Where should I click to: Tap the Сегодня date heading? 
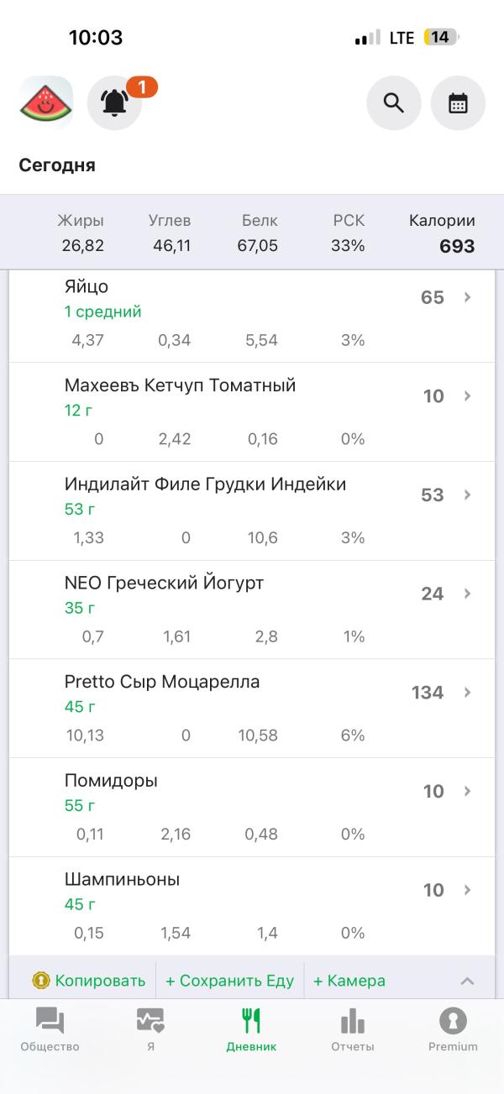(x=57, y=165)
